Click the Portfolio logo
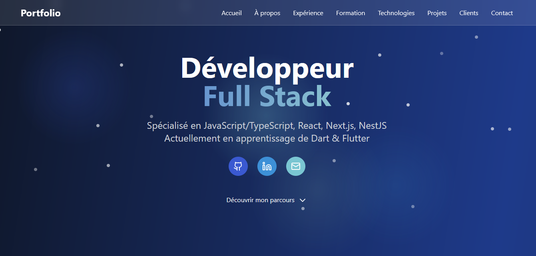 40,13
